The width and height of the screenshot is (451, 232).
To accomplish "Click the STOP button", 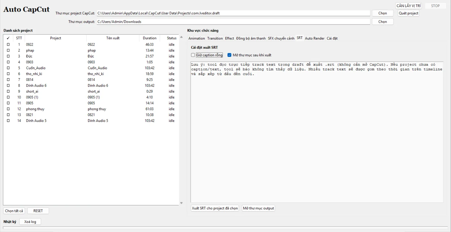I will [x=435, y=6].
